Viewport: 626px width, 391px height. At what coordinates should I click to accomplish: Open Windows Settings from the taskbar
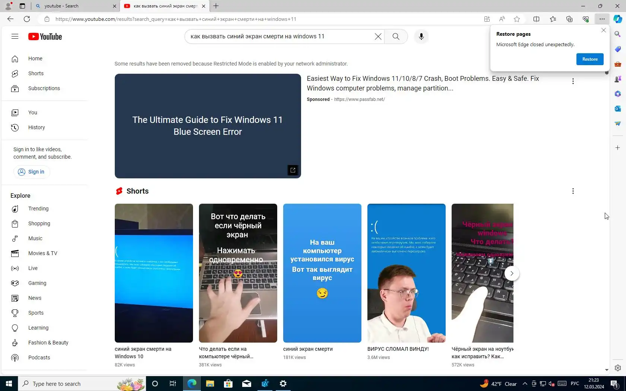coord(283,384)
